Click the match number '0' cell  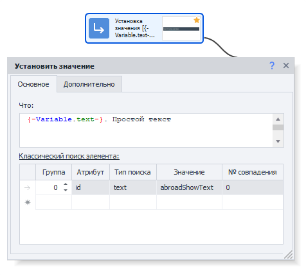(x=253, y=187)
